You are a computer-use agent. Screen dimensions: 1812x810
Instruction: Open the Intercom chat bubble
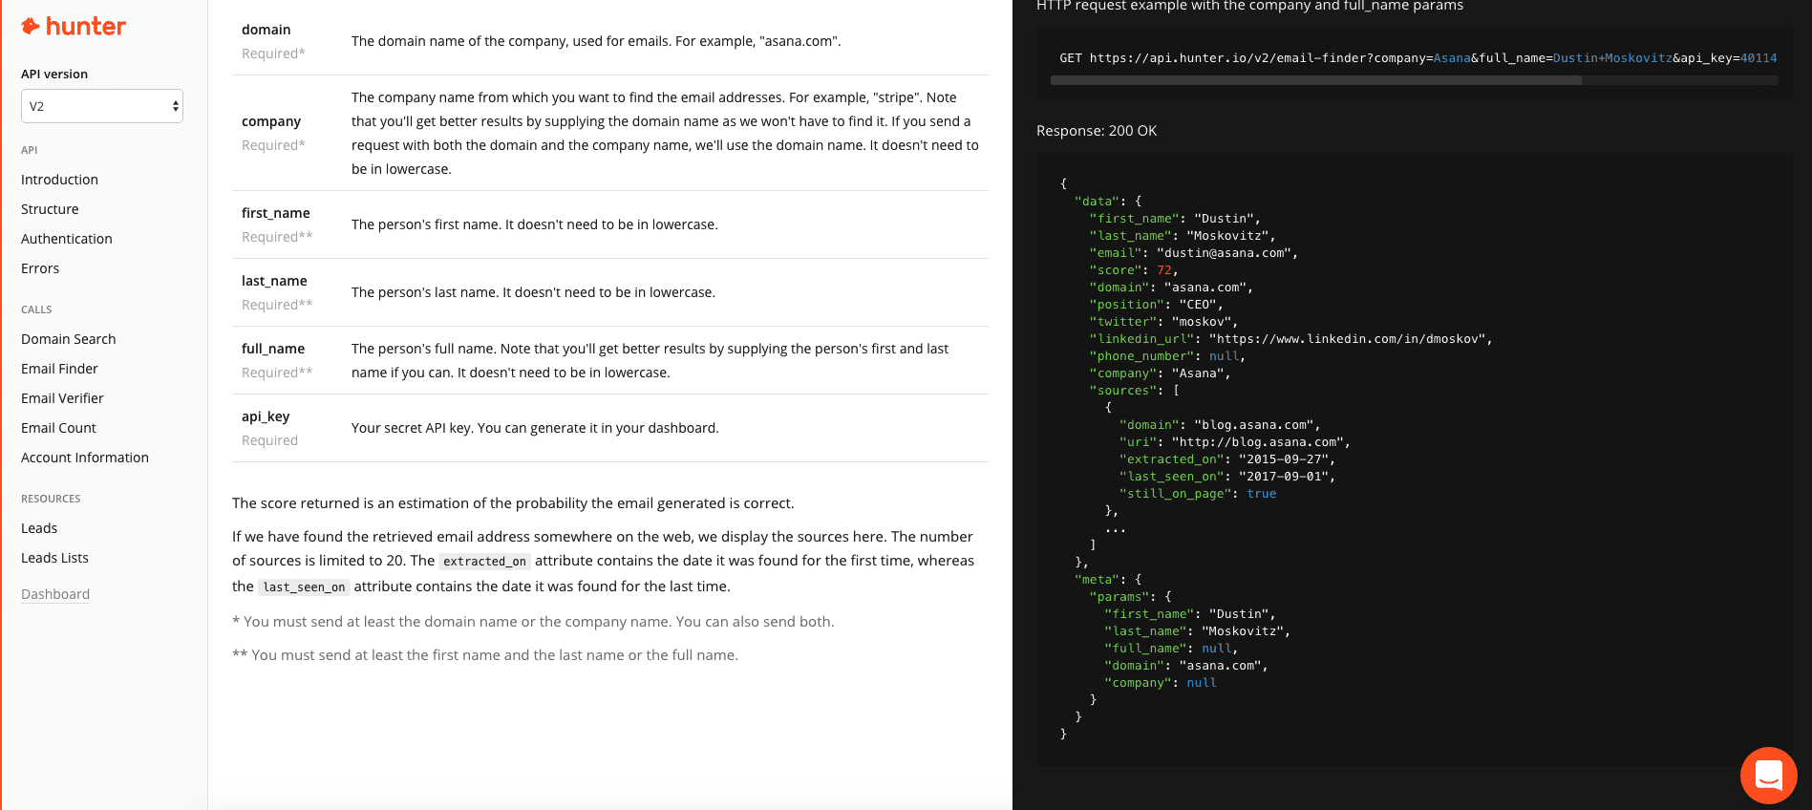point(1768,775)
